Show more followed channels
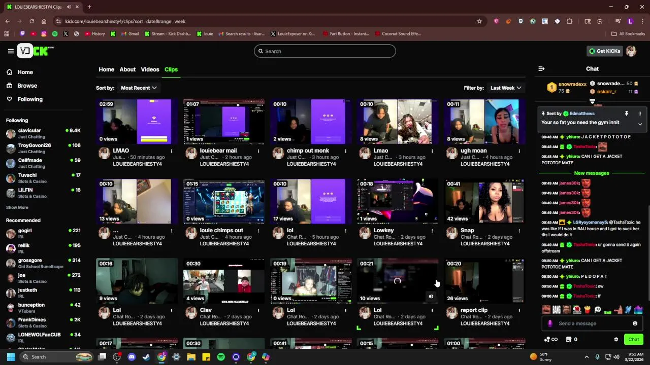Image resolution: width=650 pixels, height=365 pixels. 17,207
